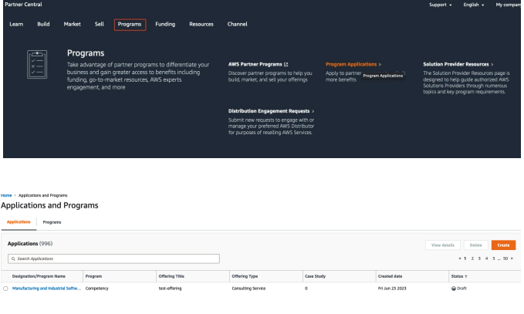Open the Sell menu

(100, 24)
